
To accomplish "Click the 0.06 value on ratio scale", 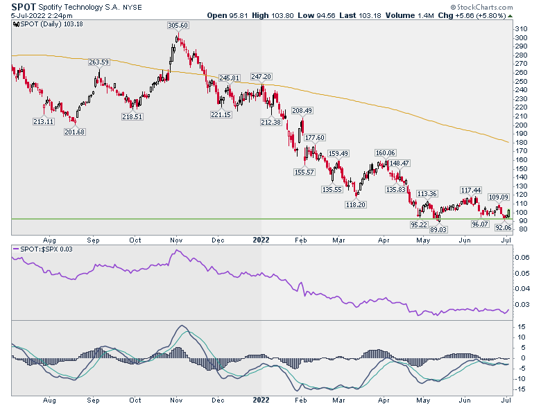I will click(522, 258).
